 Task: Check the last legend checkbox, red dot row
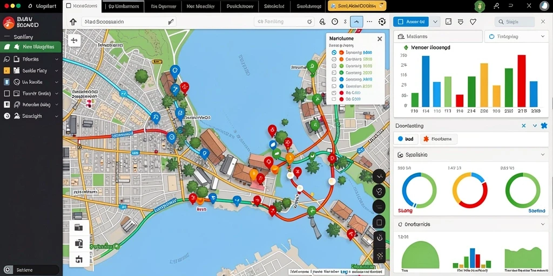(x=334, y=100)
